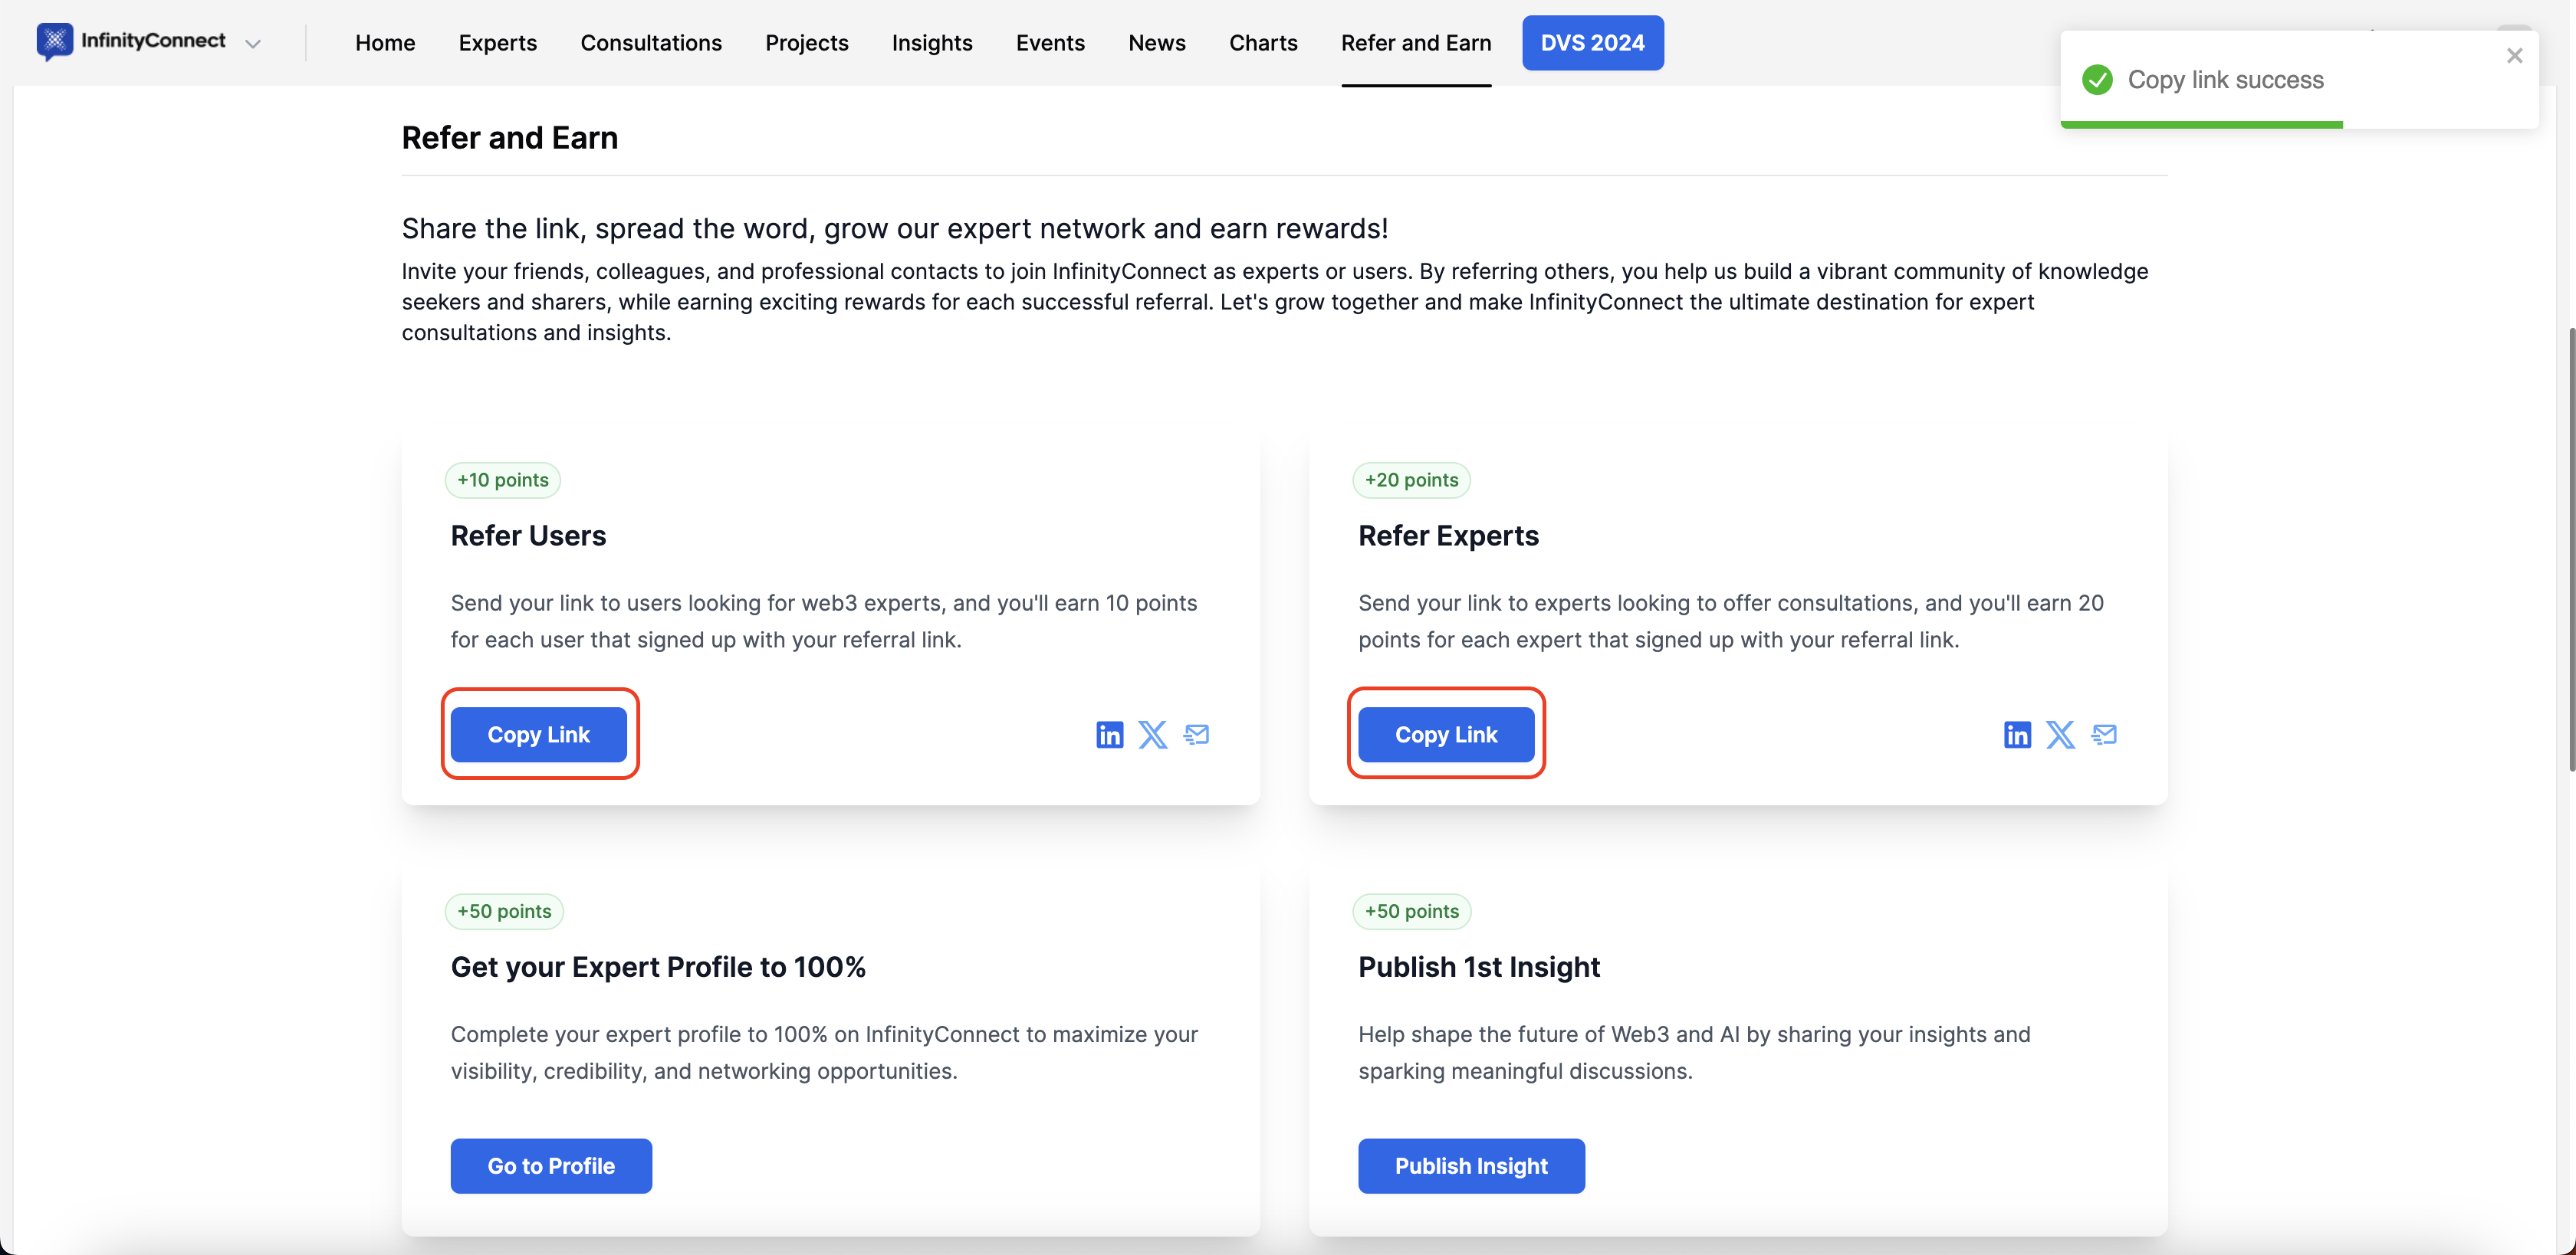The width and height of the screenshot is (2576, 1255).
Task: Copy the Refer Experts link
Action: tap(1445, 735)
